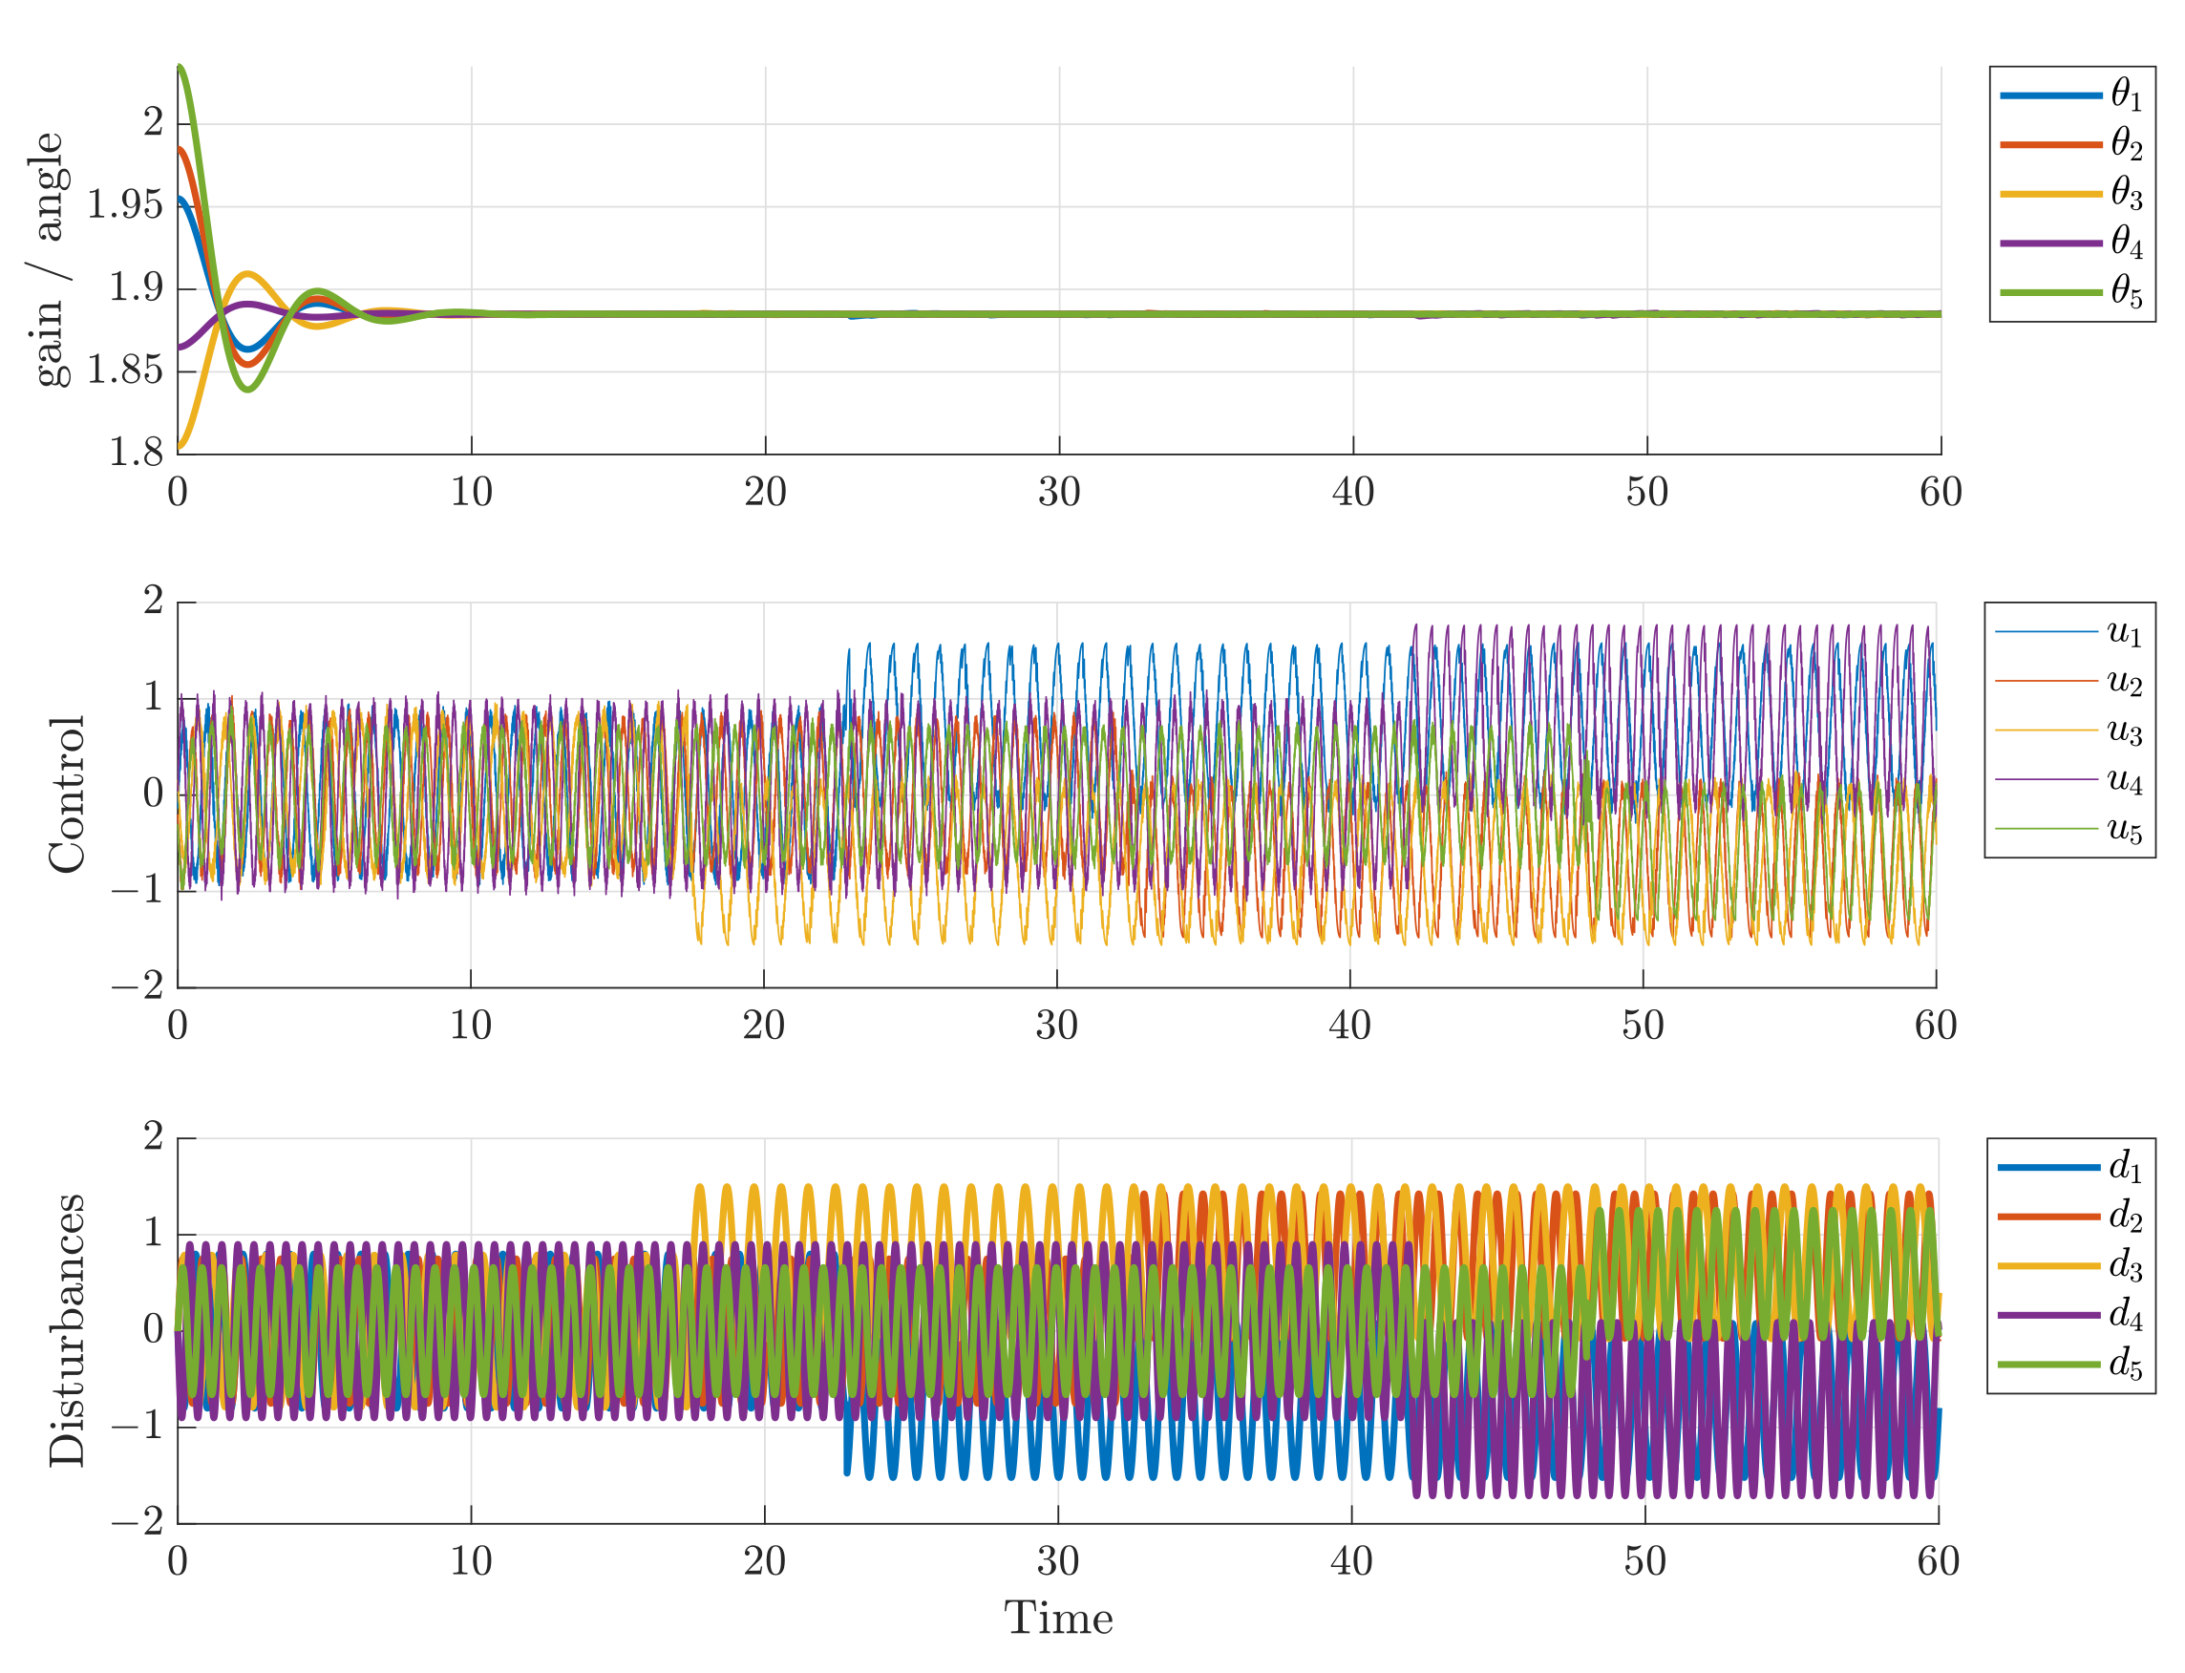Click the d5 legend entry in Disturbances plot
The image size is (2185, 1673).
[2069, 1365]
